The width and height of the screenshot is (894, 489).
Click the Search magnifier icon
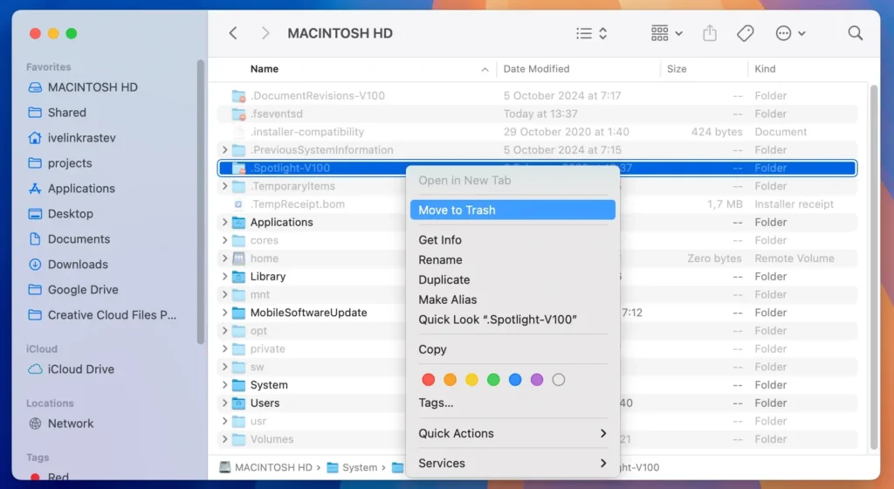[856, 33]
